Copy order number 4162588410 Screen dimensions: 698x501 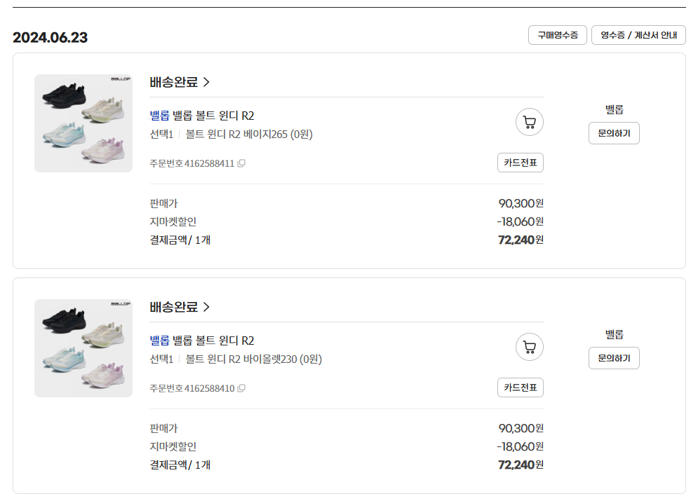click(241, 388)
